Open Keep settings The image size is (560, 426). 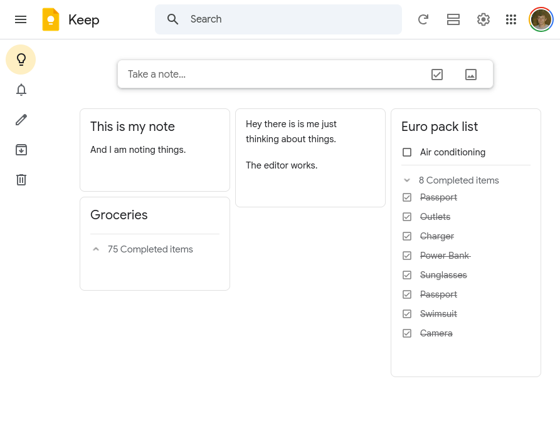[x=483, y=19]
